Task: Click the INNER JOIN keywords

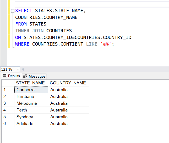Action: 29,31
